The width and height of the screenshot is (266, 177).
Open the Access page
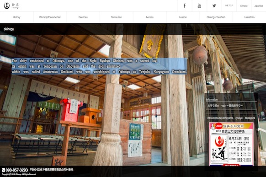pos(149,17)
